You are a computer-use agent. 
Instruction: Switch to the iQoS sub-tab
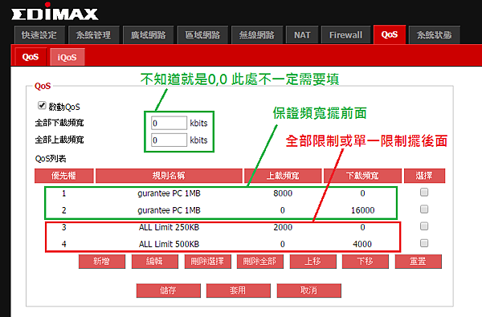coord(67,57)
